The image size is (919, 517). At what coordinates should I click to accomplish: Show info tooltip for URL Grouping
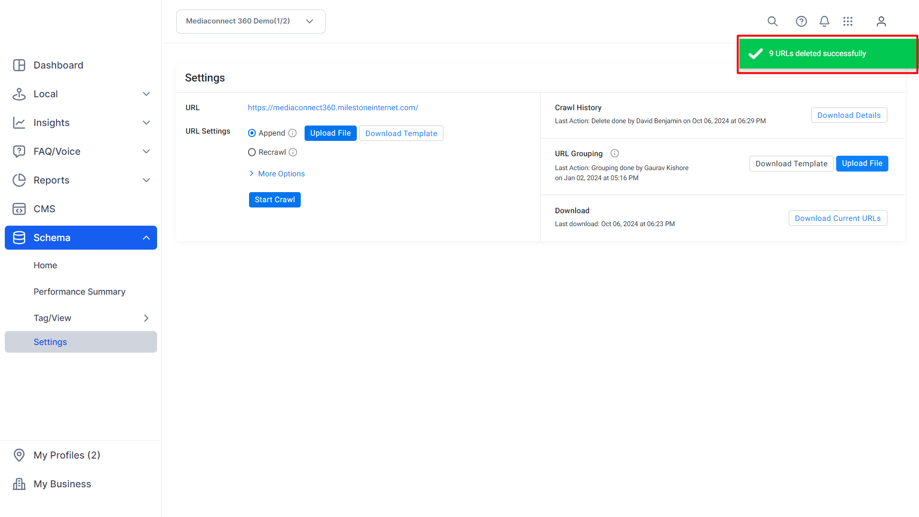pyautogui.click(x=615, y=153)
